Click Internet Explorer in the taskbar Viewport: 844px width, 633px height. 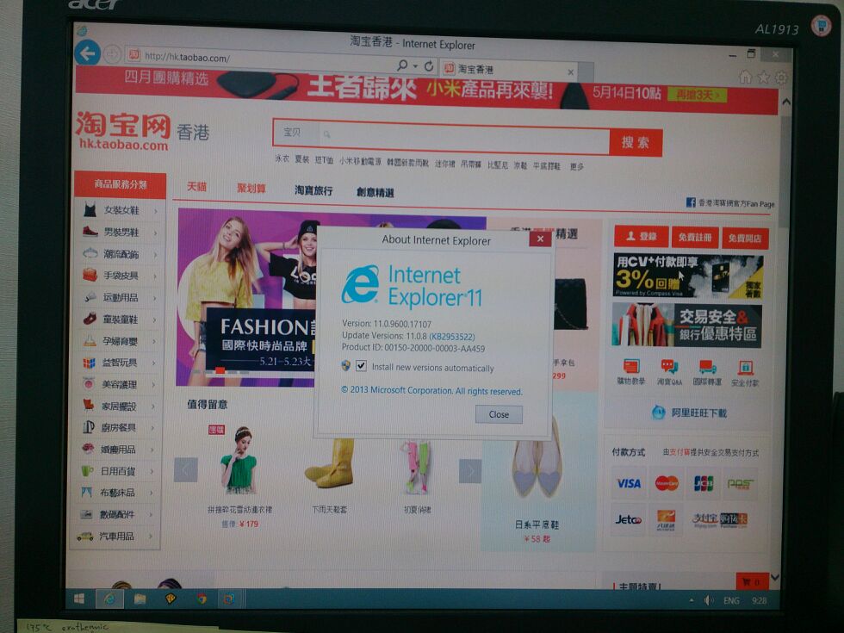point(110,599)
